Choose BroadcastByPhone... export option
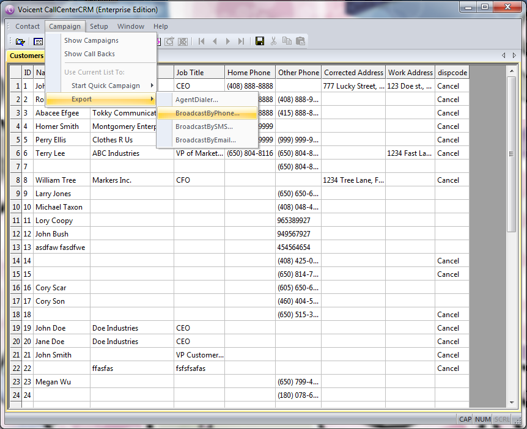The image size is (527, 429). [x=207, y=113]
